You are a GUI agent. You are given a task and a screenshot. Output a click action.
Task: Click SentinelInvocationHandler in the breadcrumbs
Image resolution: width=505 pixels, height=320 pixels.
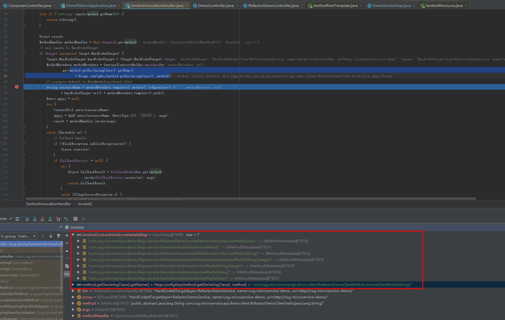(48, 204)
